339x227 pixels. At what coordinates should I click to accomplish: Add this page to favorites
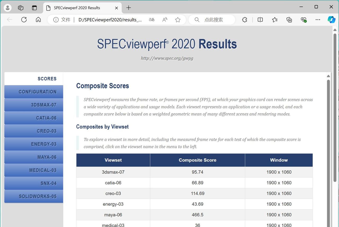(178, 20)
